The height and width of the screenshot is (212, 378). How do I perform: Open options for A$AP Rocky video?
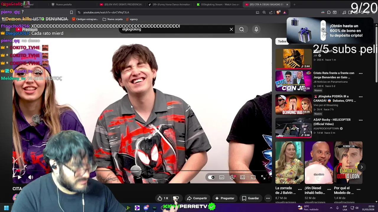pyautogui.click(x=361, y=120)
